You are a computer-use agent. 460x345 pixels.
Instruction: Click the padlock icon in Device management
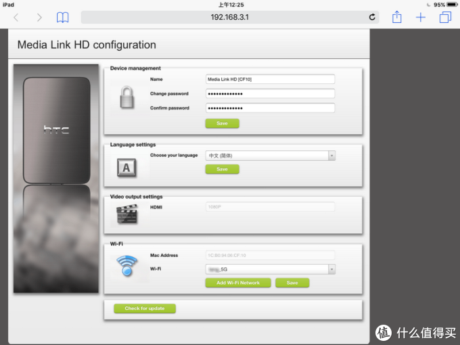click(127, 97)
